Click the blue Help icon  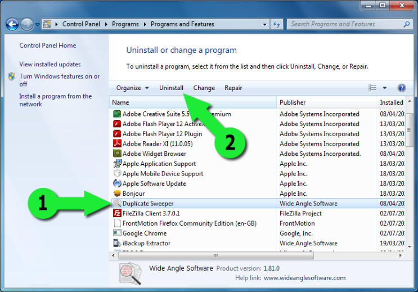click(x=402, y=88)
